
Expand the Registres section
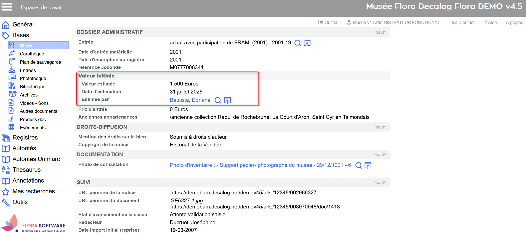pos(25,137)
